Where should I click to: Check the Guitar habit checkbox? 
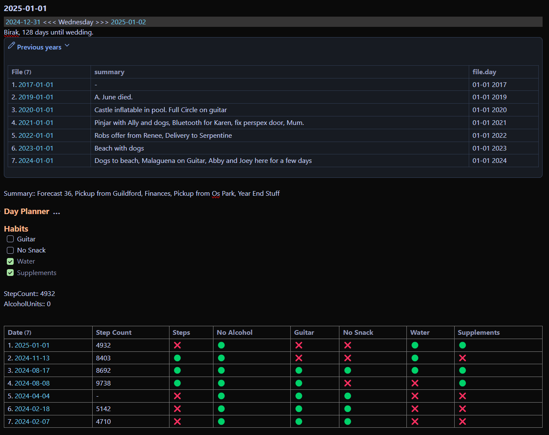(10, 239)
